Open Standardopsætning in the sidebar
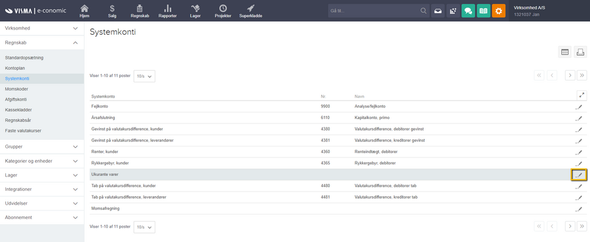The width and height of the screenshot is (590, 242). click(24, 58)
